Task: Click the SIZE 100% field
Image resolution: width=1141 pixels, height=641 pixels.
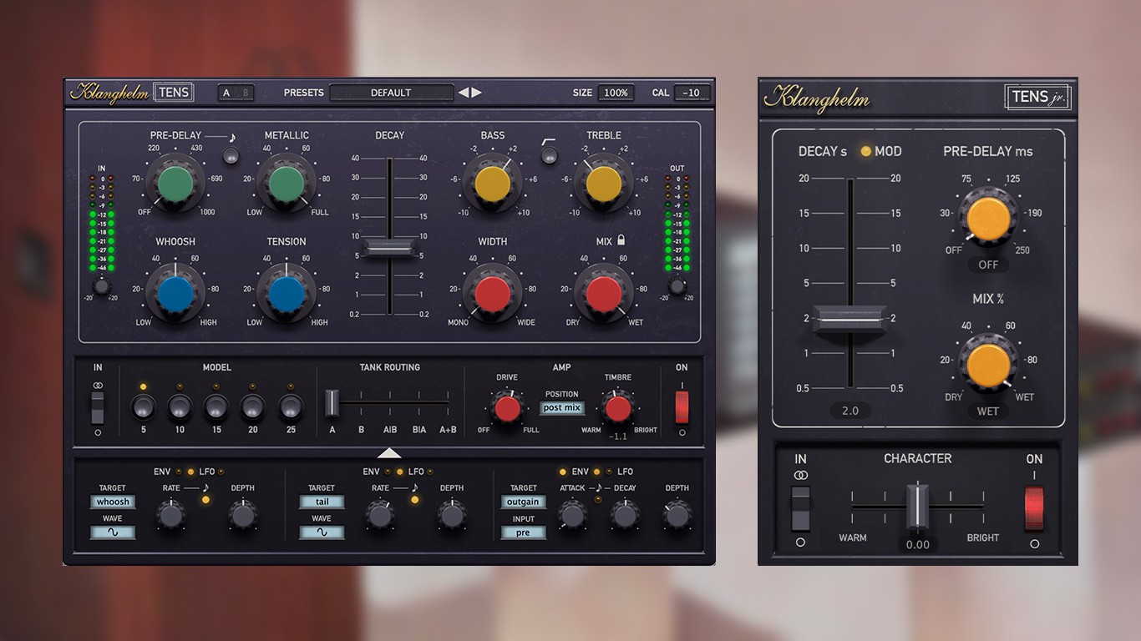Action: click(x=616, y=93)
